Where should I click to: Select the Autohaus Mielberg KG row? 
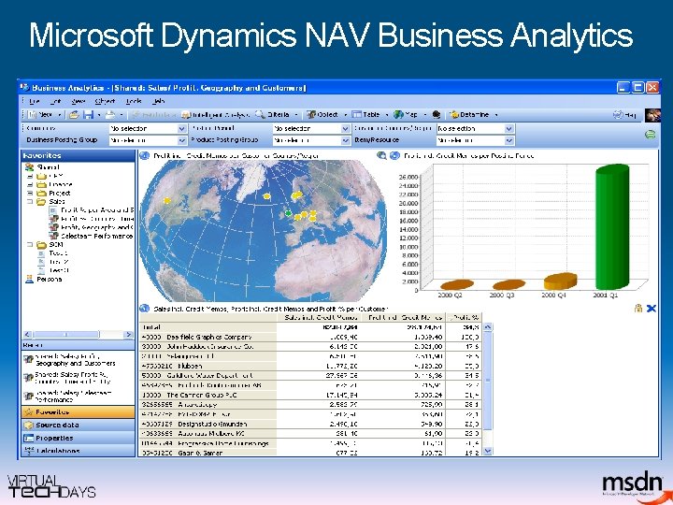(x=310, y=434)
